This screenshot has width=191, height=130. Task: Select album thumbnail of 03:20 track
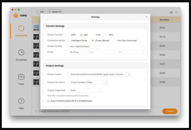pyautogui.click(x=36, y=46)
